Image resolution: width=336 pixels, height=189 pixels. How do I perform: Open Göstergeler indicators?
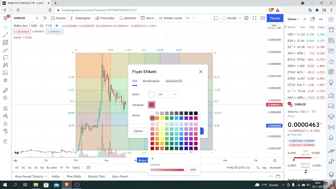coord(81,18)
